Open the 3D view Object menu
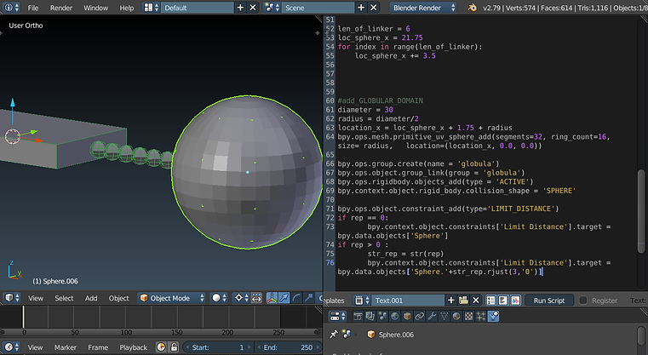This screenshot has width=648, height=355. (118, 298)
